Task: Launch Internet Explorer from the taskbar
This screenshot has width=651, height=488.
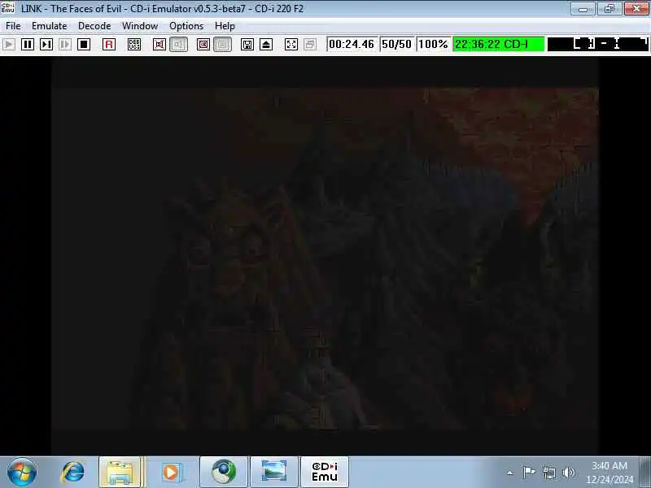Action: click(x=73, y=473)
